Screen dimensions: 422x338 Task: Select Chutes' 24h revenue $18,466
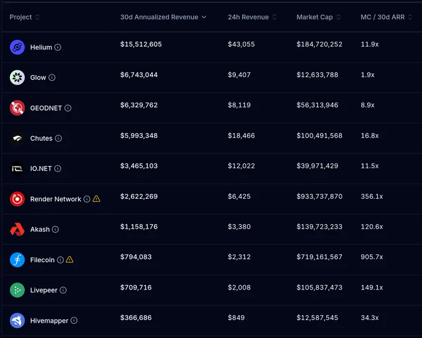pos(241,135)
